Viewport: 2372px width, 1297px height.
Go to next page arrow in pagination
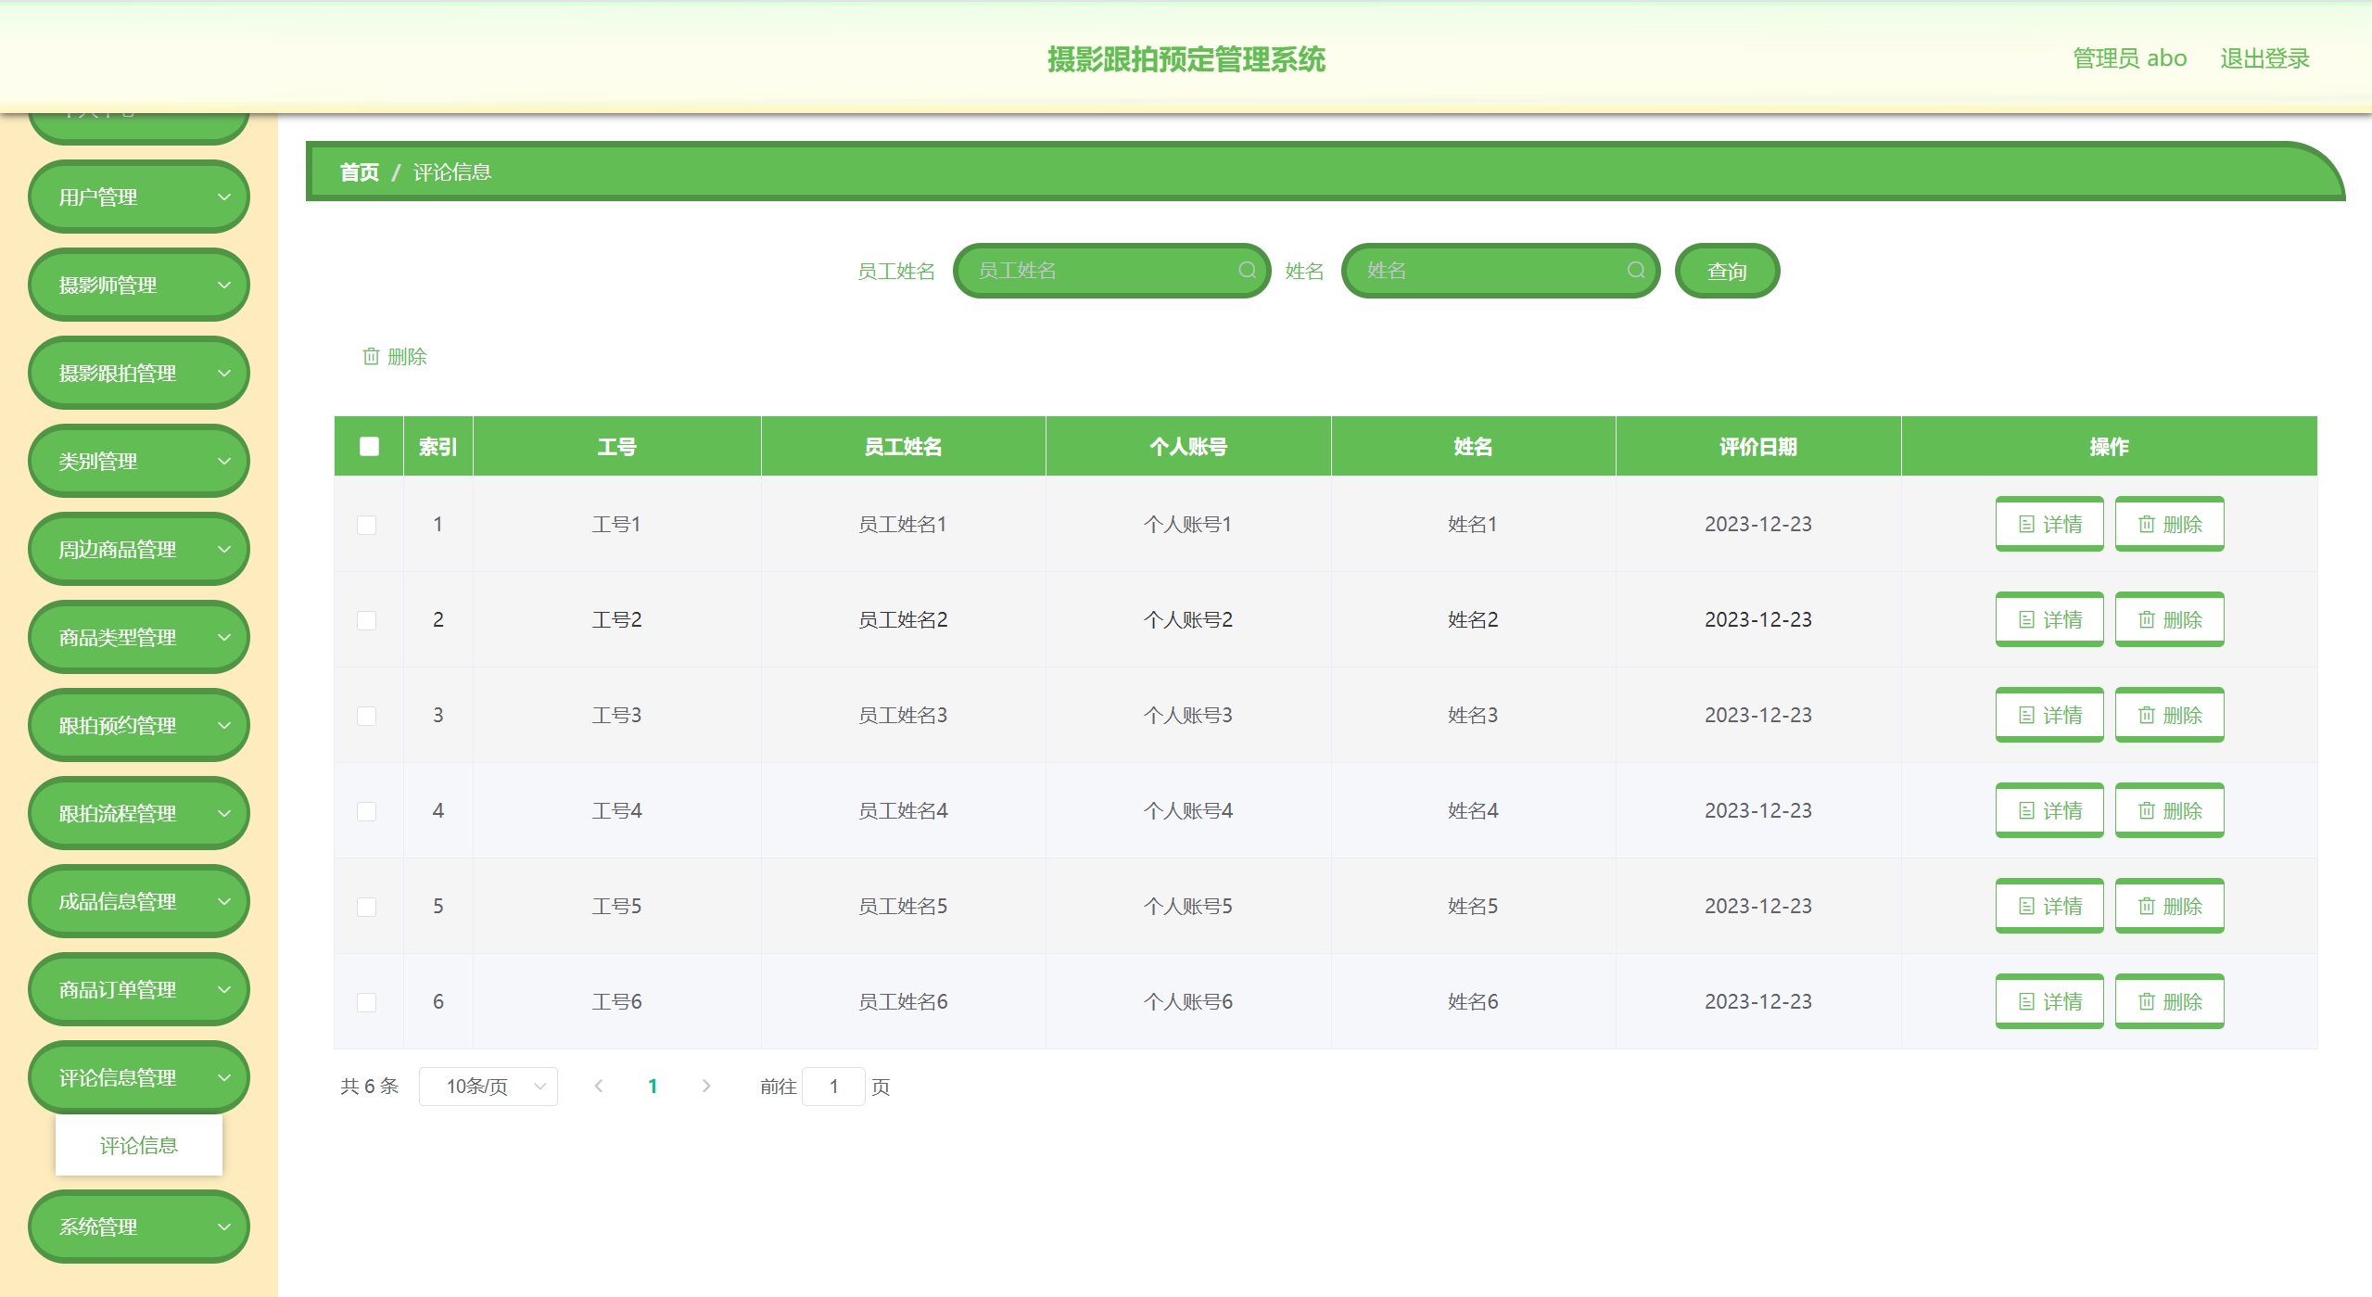(x=706, y=1086)
